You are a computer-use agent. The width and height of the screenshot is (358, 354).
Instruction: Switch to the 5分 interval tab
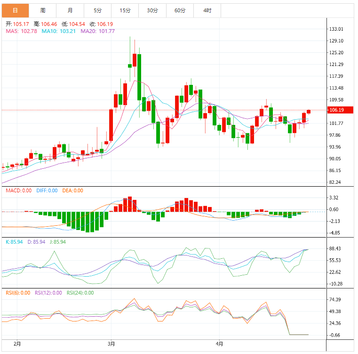tap(97, 10)
